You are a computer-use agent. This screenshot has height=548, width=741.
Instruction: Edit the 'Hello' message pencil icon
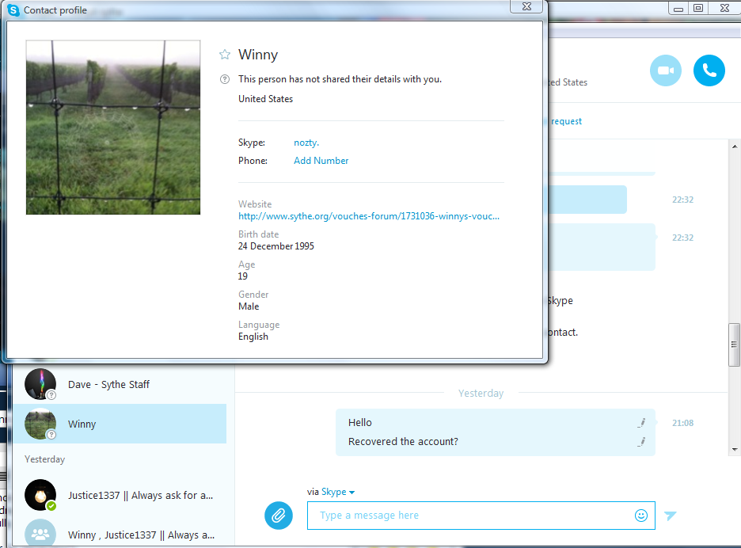click(641, 423)
